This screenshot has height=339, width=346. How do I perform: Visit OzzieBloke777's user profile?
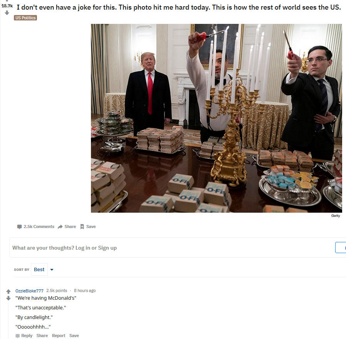29,291
